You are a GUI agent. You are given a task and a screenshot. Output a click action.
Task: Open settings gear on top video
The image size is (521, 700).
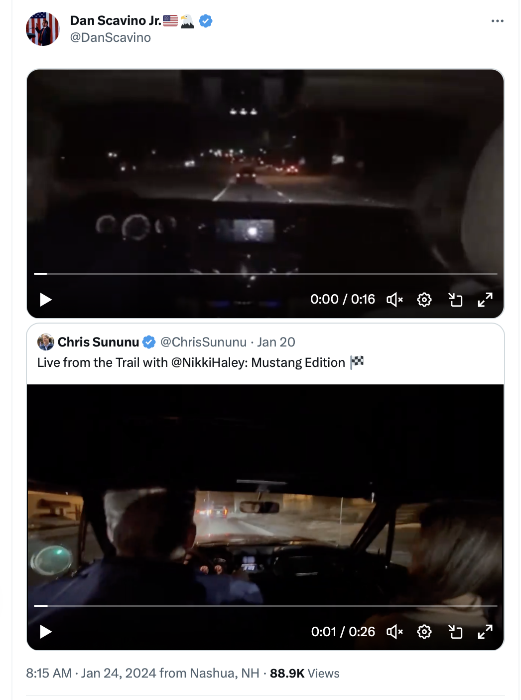pos(424,300)
